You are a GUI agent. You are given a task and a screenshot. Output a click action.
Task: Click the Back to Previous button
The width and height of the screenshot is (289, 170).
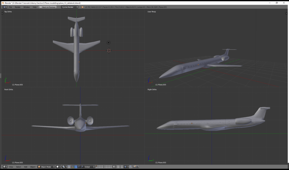coord(47,7)
